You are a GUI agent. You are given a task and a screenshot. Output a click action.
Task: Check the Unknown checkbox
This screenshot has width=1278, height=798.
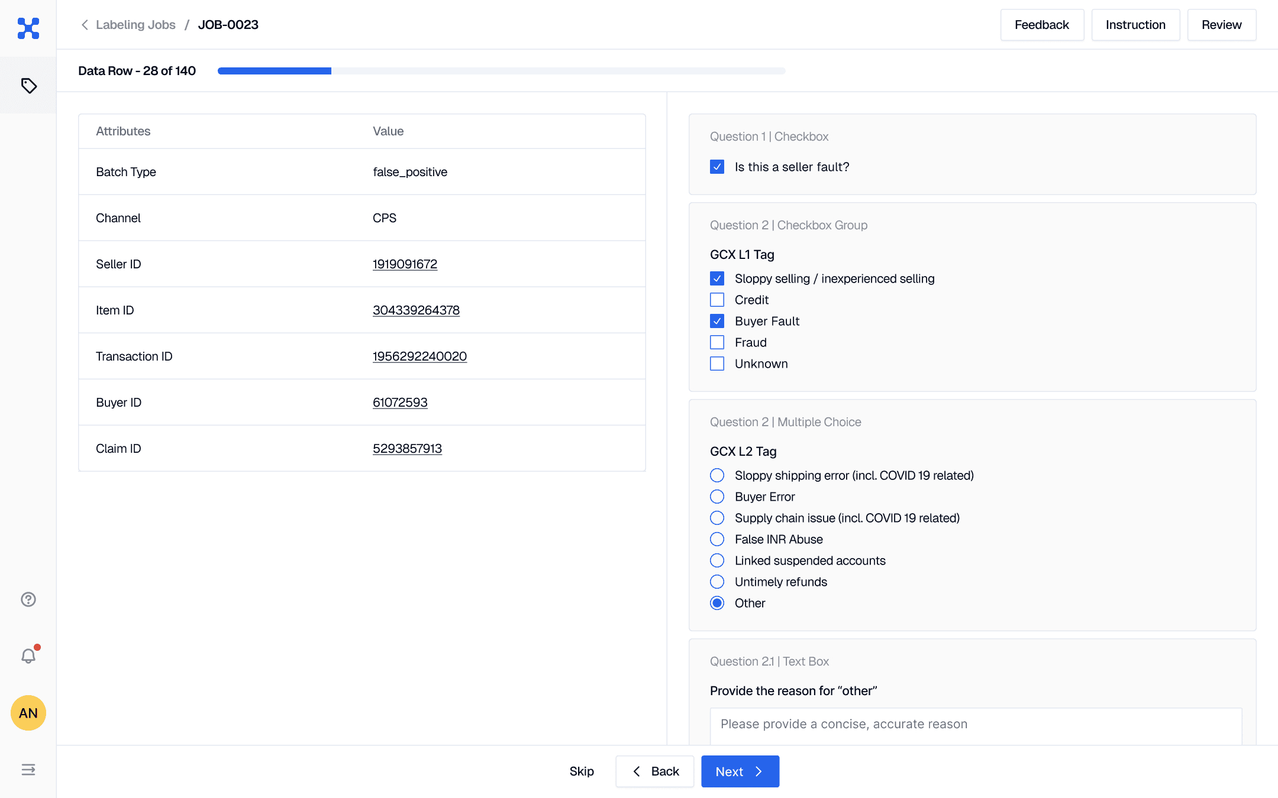(717, 364)
